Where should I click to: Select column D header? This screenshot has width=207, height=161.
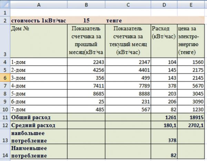pyautogui.click(x=164, y=5)
